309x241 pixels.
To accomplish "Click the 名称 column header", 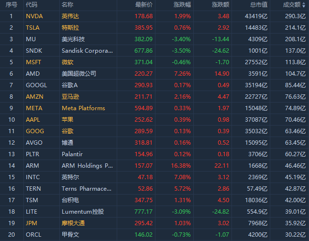I will pos(67,5).
